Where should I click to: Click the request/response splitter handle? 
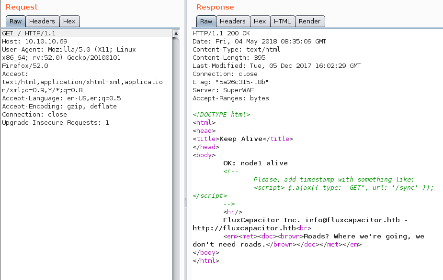point(186,203)
